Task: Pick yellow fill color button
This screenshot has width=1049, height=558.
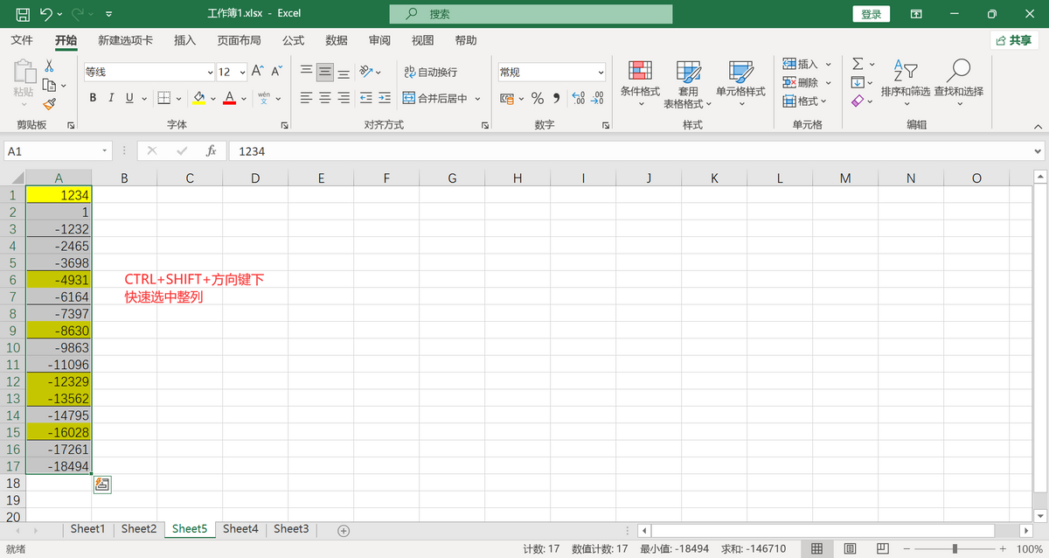Action: [199, 98]
